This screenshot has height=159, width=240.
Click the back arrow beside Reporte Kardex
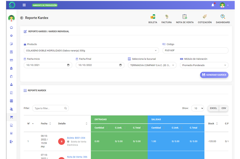(x=22, y=18)
